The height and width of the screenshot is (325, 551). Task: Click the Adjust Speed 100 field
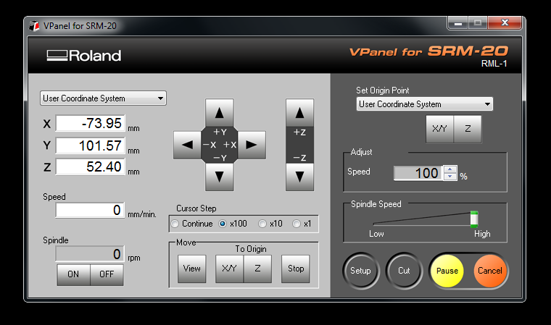point(418,173)
